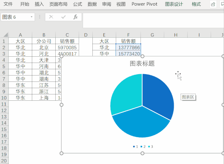The image size is (224, 164).
Task: Click cell C2 with value 5970085
Action: tap(67, 48)
